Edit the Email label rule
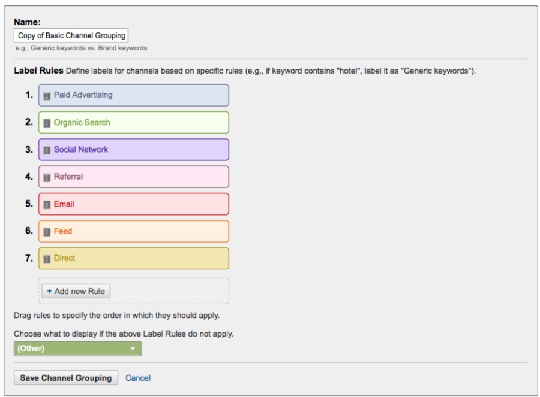 pyautogui.click(x=64, y=204)
